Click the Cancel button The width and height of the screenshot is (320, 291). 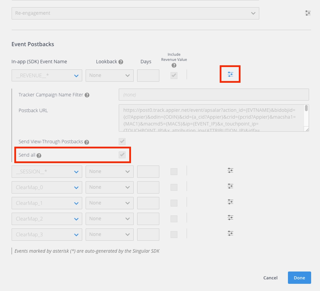[x=270, y=278]
